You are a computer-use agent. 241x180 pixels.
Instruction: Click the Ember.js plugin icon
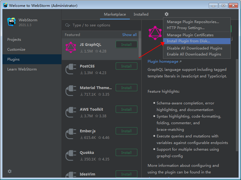[x=71, y=134]
